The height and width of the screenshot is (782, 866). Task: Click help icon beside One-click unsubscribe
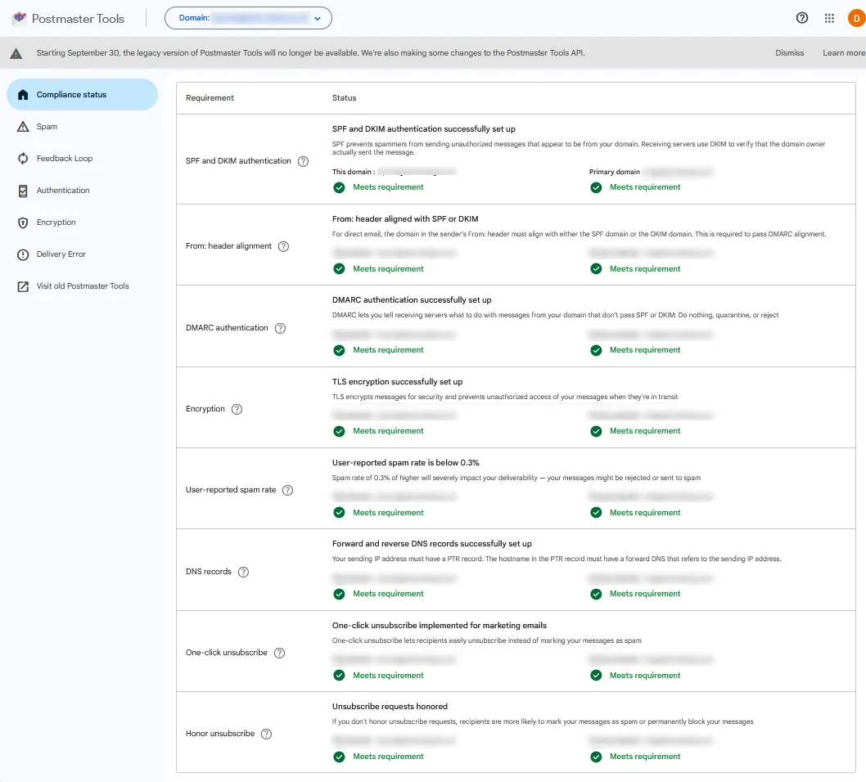coord(279,653)
